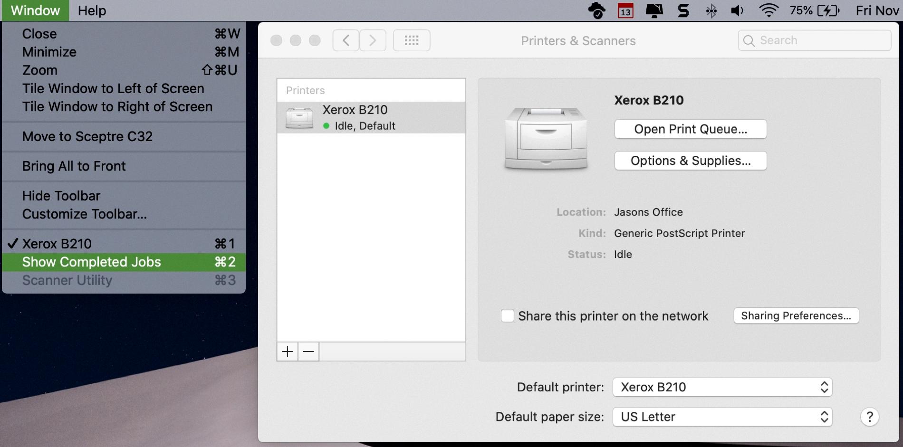Open the Wi-Fi status menu
This screenshot has height=447, width=903.
(769, 10)
